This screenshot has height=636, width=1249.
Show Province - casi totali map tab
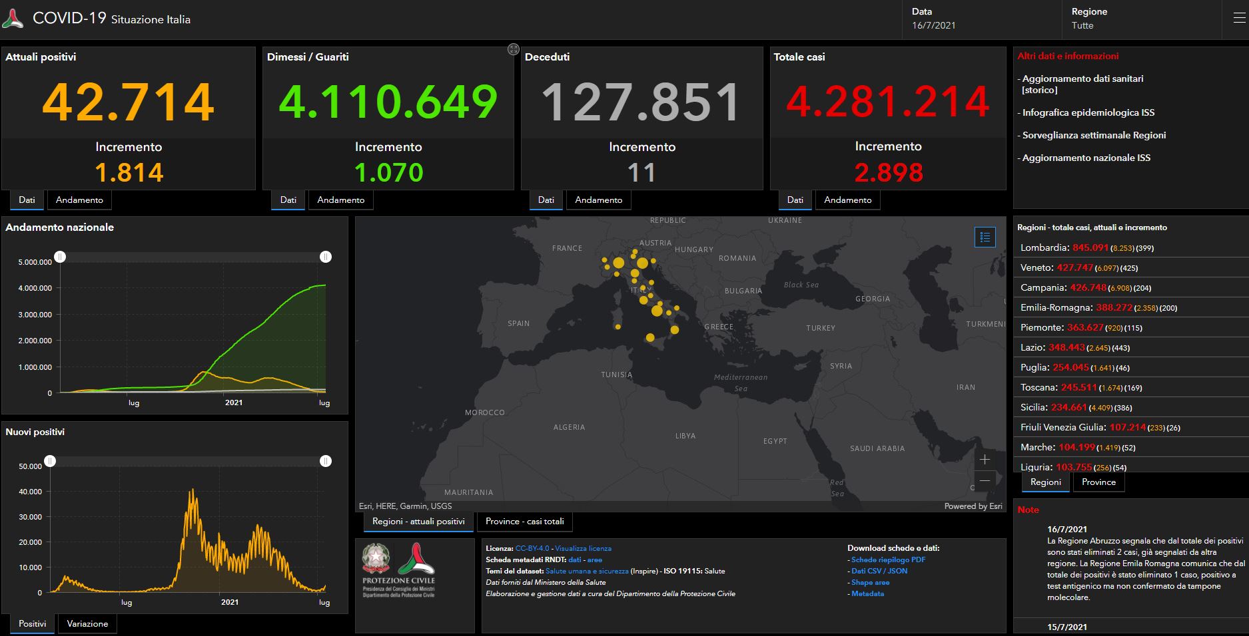(524, 522)
